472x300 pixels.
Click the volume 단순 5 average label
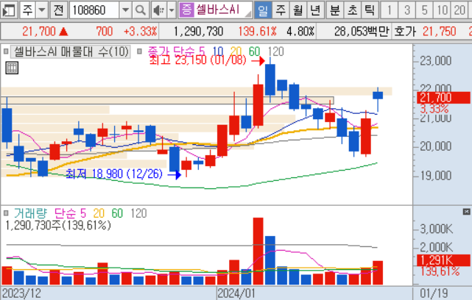coord(71,213)
